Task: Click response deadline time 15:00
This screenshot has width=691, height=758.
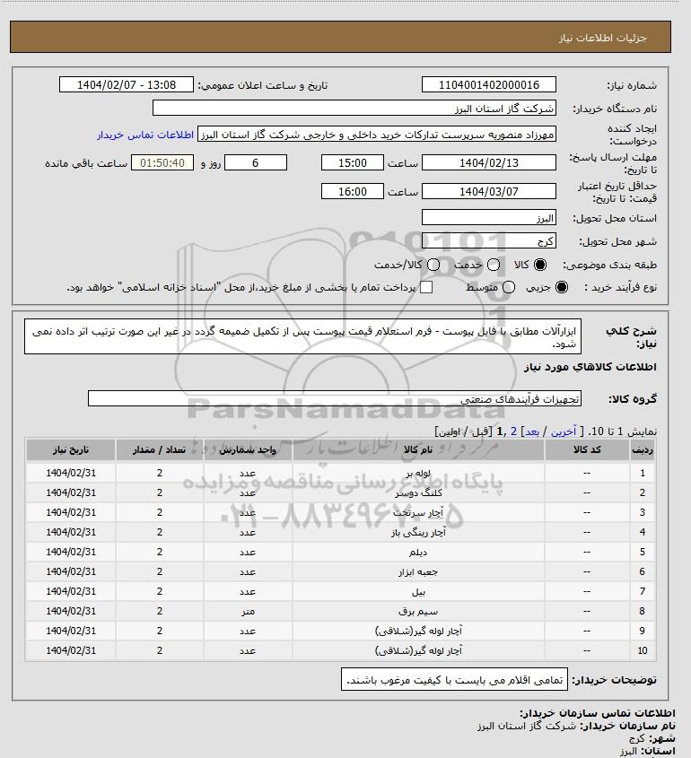Action: point(353,163)
